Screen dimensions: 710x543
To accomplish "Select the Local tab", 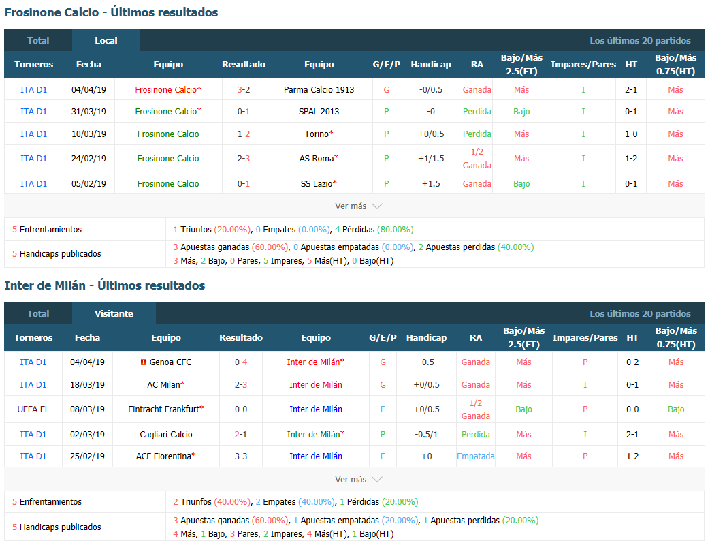I will coord(106,40).
